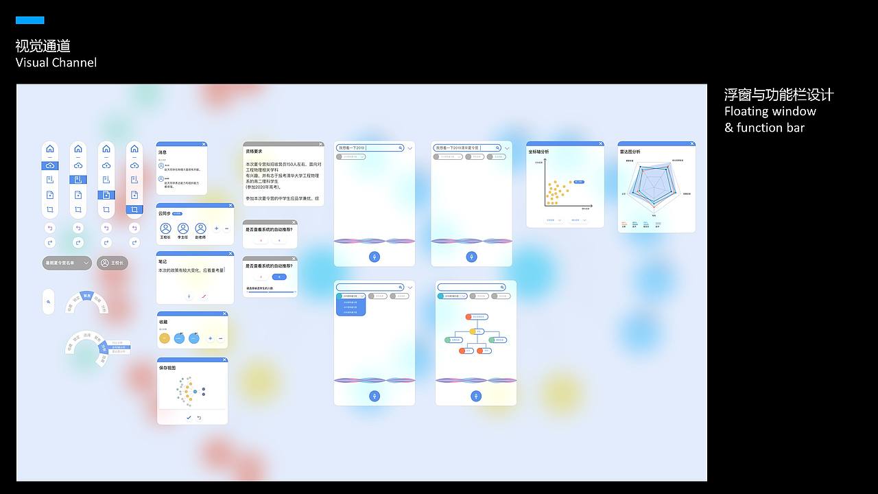Viewport: 878px width, 494px height.
Task: Open second message row in 消息 window
Action: (x=181, y=181)
